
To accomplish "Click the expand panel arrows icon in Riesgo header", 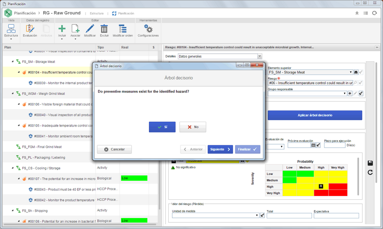I will click(x=377, y=47).
